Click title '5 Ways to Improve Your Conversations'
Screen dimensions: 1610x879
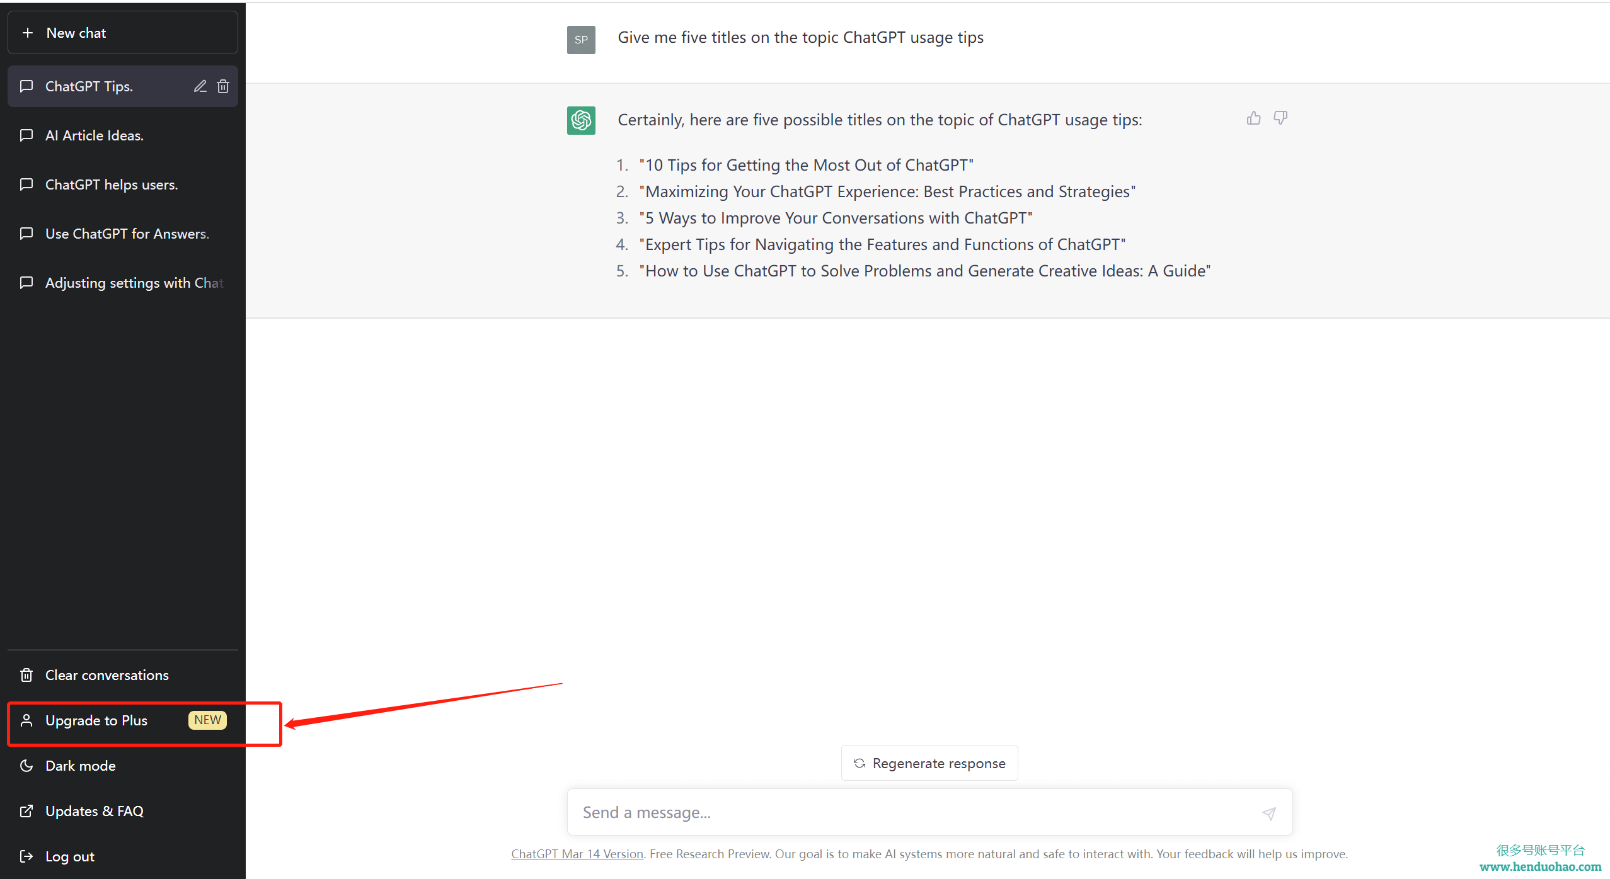pyautogui.click(x=836, y=218)
